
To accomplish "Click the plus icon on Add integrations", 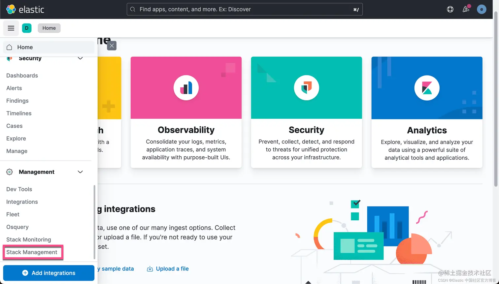I will tap(25, 273).
